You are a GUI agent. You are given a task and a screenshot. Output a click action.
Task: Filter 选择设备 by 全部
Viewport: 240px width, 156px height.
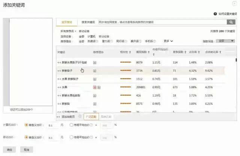pos(82,37)
